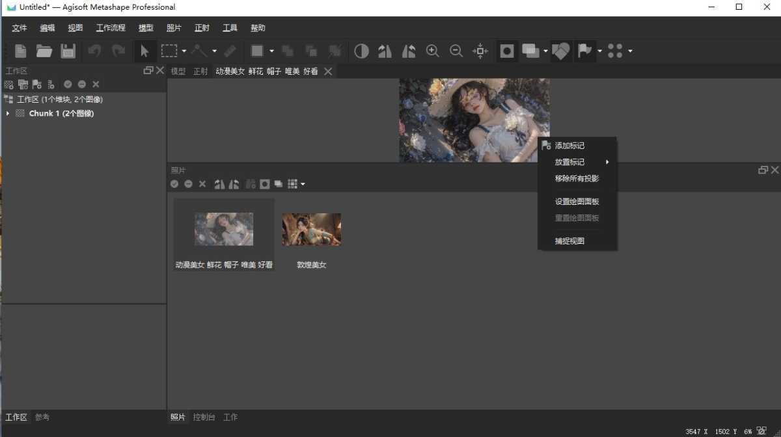Zoom out with the magnifier icon
Image resolution: width=781 pixels, height=437 pixels.
[456, 51]
